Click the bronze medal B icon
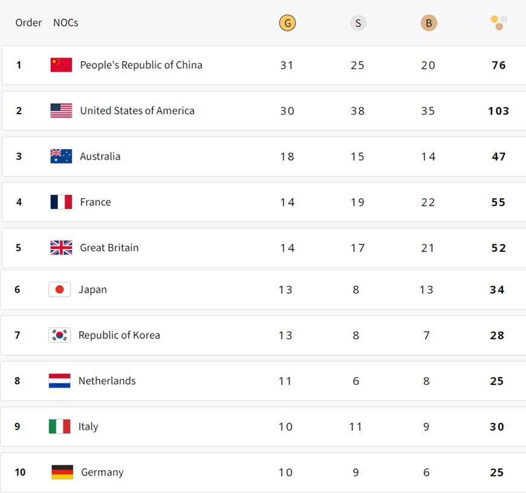526x493 pixels. [x=429, y=24]
